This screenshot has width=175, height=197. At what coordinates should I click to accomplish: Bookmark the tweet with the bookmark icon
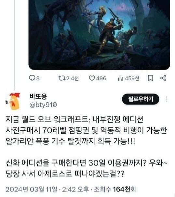[x=150, y=78]
